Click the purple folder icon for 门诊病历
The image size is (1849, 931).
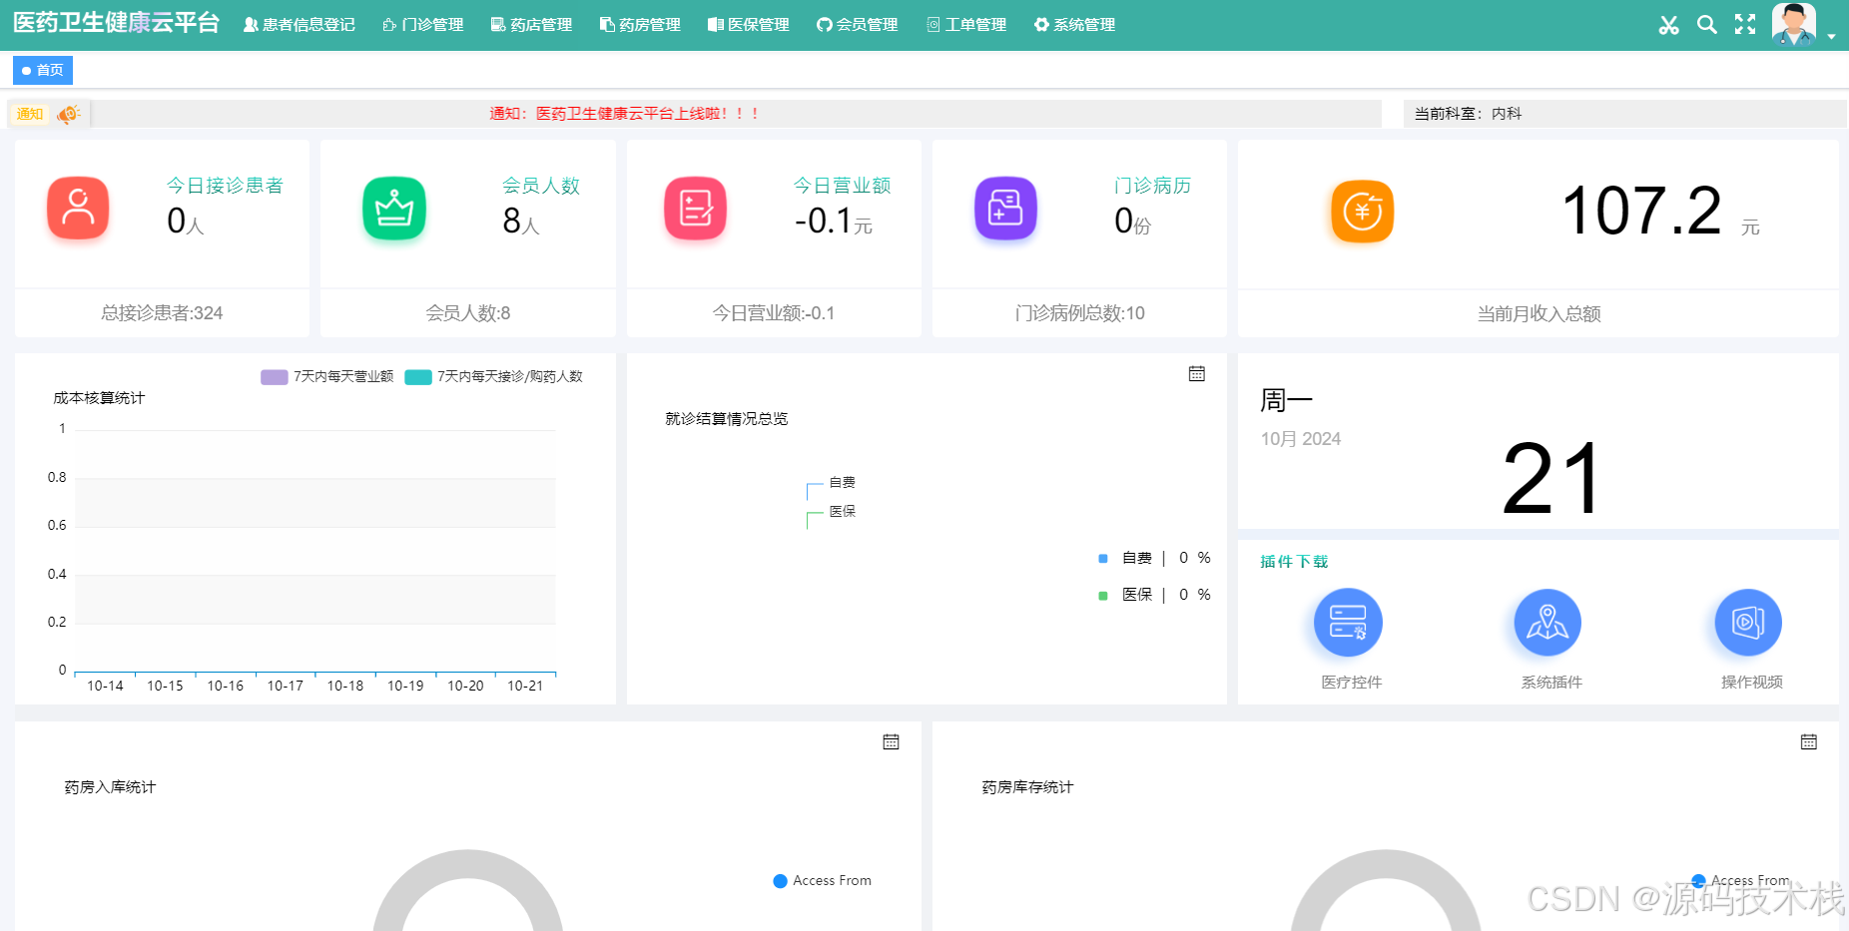tap(1005, 208)
